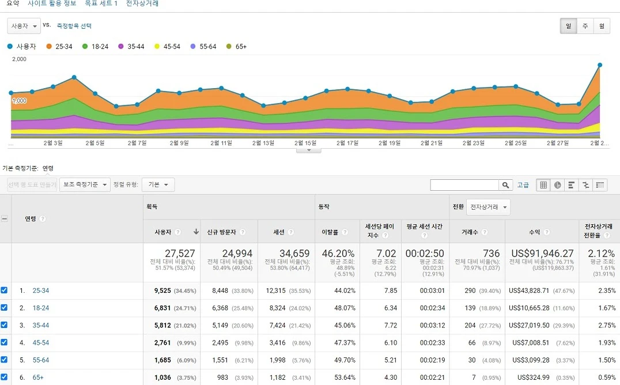Open help icon for 전자상거래 전환율 column

point(607,235)
